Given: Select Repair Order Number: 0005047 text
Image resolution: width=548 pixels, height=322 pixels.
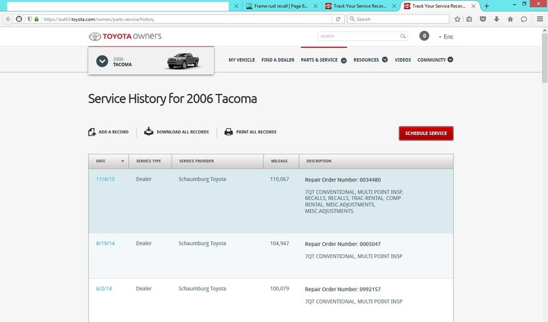Looking at the screenshot, I should pyautogui.click(x=342, y=244).
